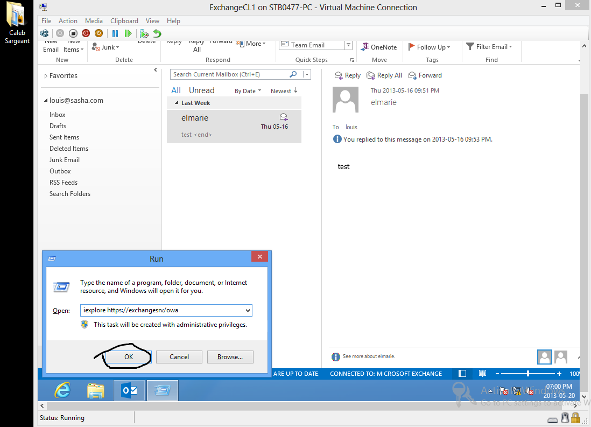The height and width of the screenshot is (427, 591).
Task: Click Browse... in the Run dialog
Action: (230, 357)
